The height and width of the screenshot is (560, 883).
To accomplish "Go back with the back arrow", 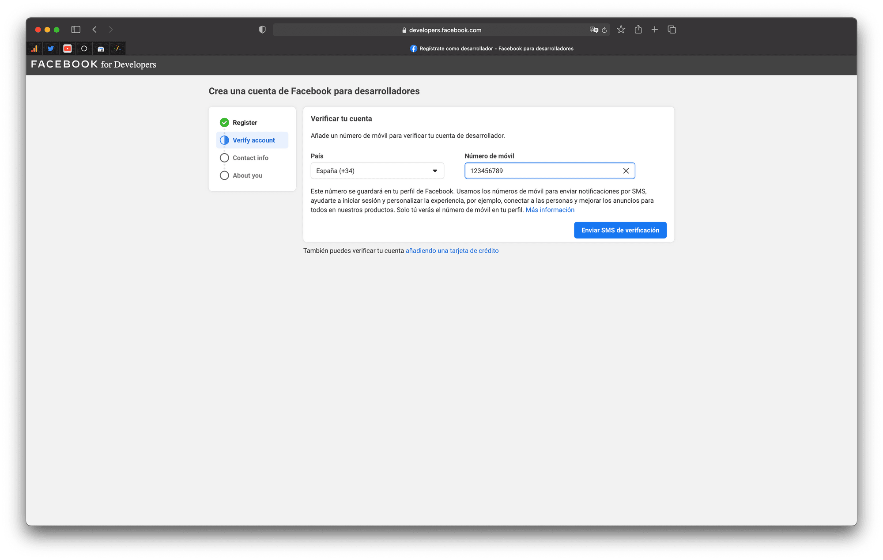I will tap(94, 30).
